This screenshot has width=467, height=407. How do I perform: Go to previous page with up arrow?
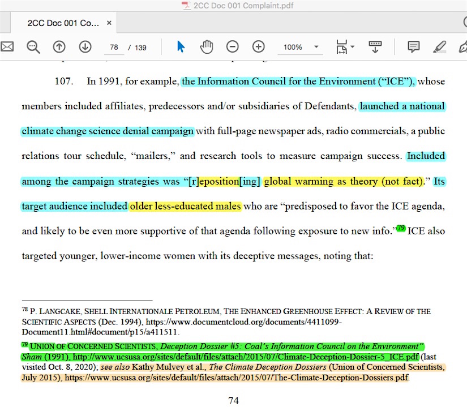pos(59,47)
